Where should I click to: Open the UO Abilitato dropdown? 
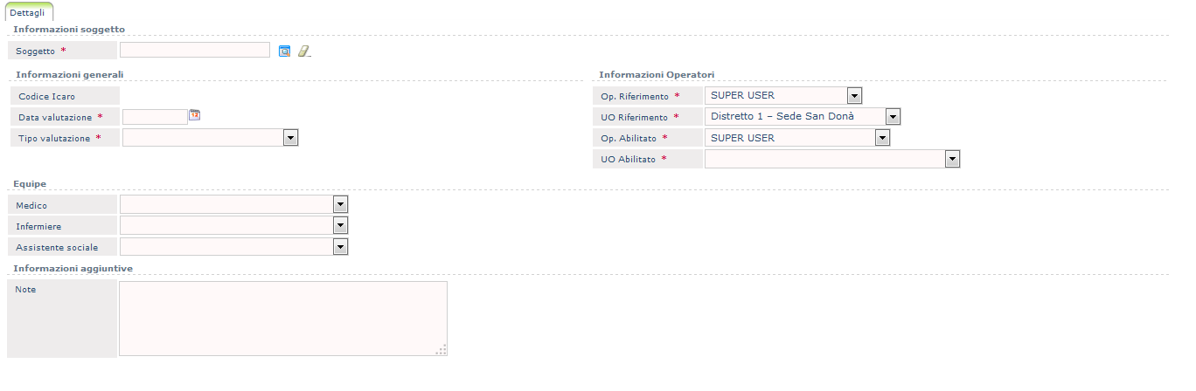click(952, 159)
